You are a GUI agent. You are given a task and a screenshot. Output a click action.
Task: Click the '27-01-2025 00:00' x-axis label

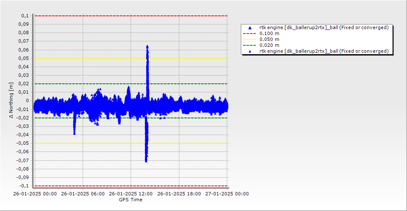[227, 194]
